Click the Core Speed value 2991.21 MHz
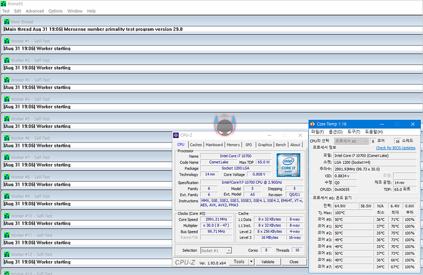Image resolution: width=423 pixels, height=275 pixels. pyautogui.click(x=216, y=219)
